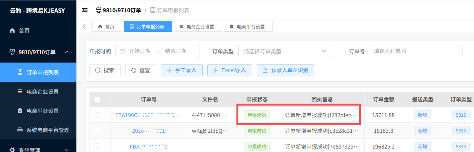
Task: Click the amount 18183.3 cell
Action: point(383,131)
